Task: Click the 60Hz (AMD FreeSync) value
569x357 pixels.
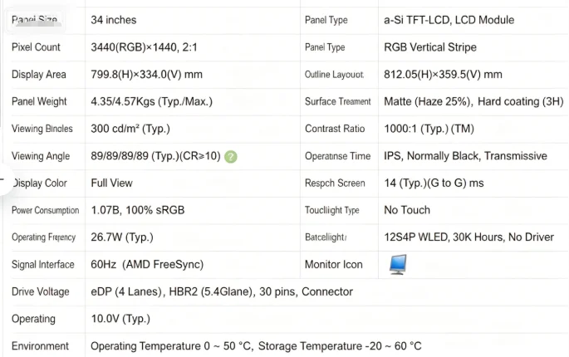Action: click(147, 265)
